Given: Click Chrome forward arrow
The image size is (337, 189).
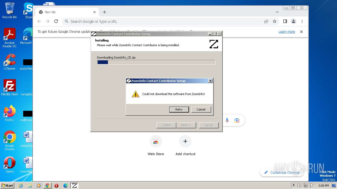Looking at the screenshot, I should point(48,21).
